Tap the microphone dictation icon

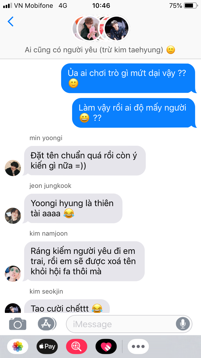coord(183,324)
